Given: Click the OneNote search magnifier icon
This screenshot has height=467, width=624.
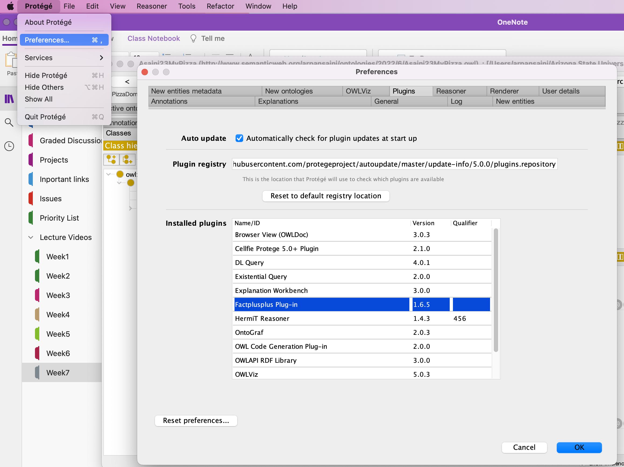Looking at the screenshot, I should 9,122.
